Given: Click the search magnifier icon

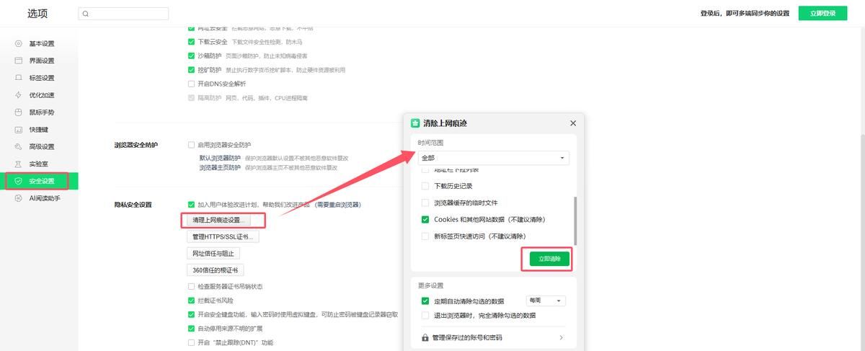Looking at the screenshot, I should [x=86, y=14].
